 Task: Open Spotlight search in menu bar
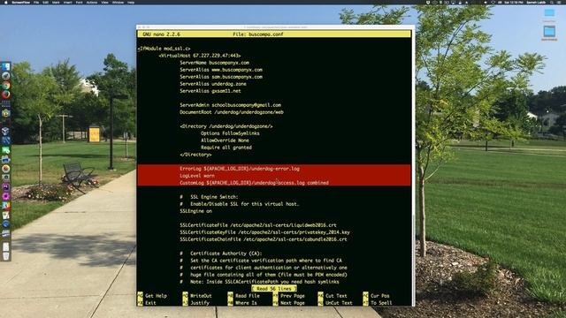click(552, 2)
